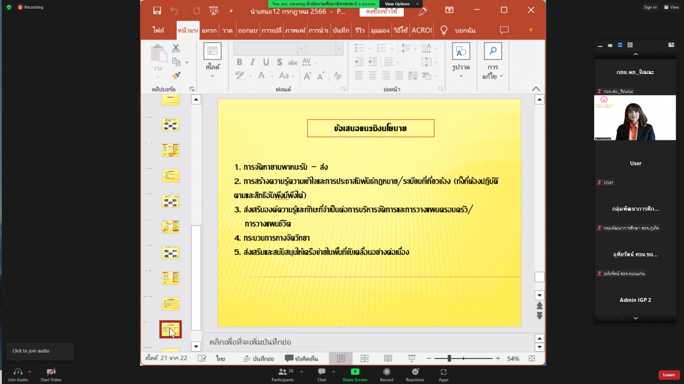The width and height of the screenshot is (684, 384).
Task: Toggle Align Left paragraph alignment
Action: tap(359, 76)
